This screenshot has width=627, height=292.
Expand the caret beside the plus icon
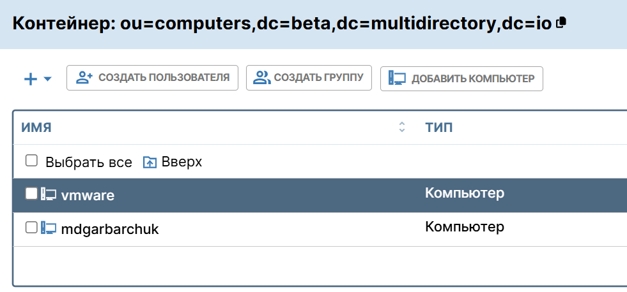tap(48, 80)
